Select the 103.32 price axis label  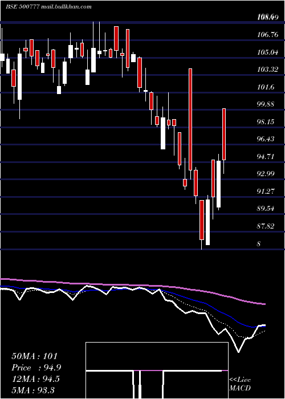pos(268,70)
